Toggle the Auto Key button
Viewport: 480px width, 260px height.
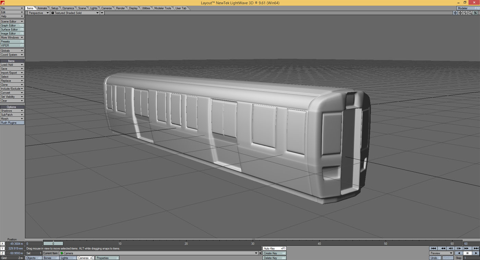pyautogui.click(x=274, y=248)
